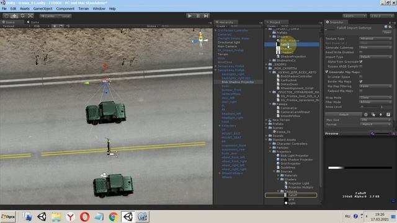
Task: Toggle Alpha from Grayscale checkbox
Action: [361, 62]
